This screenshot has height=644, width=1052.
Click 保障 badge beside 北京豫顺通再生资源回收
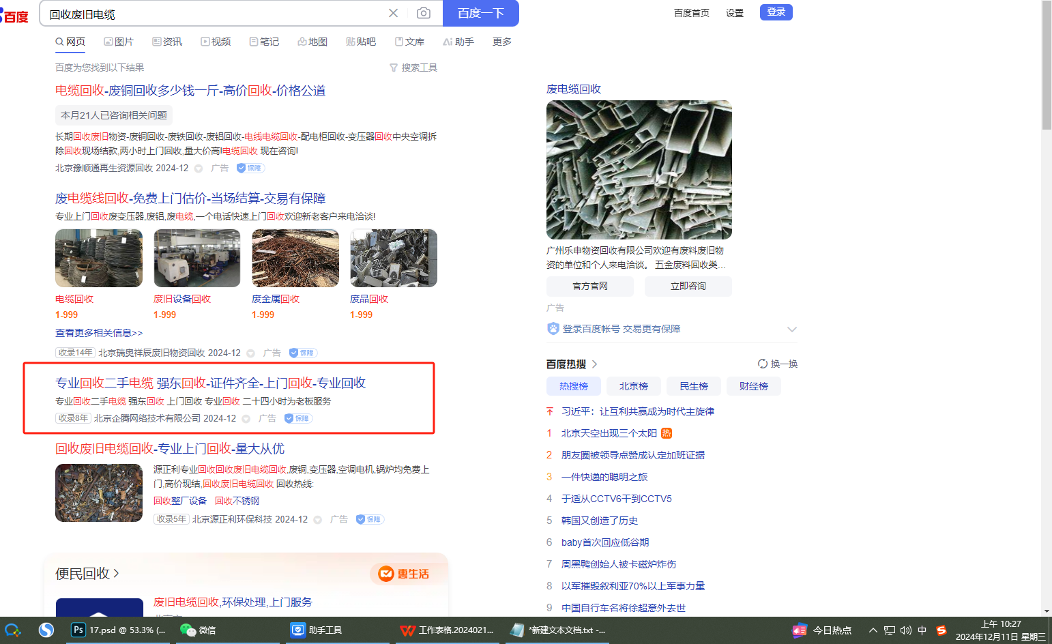coord(250,168)
